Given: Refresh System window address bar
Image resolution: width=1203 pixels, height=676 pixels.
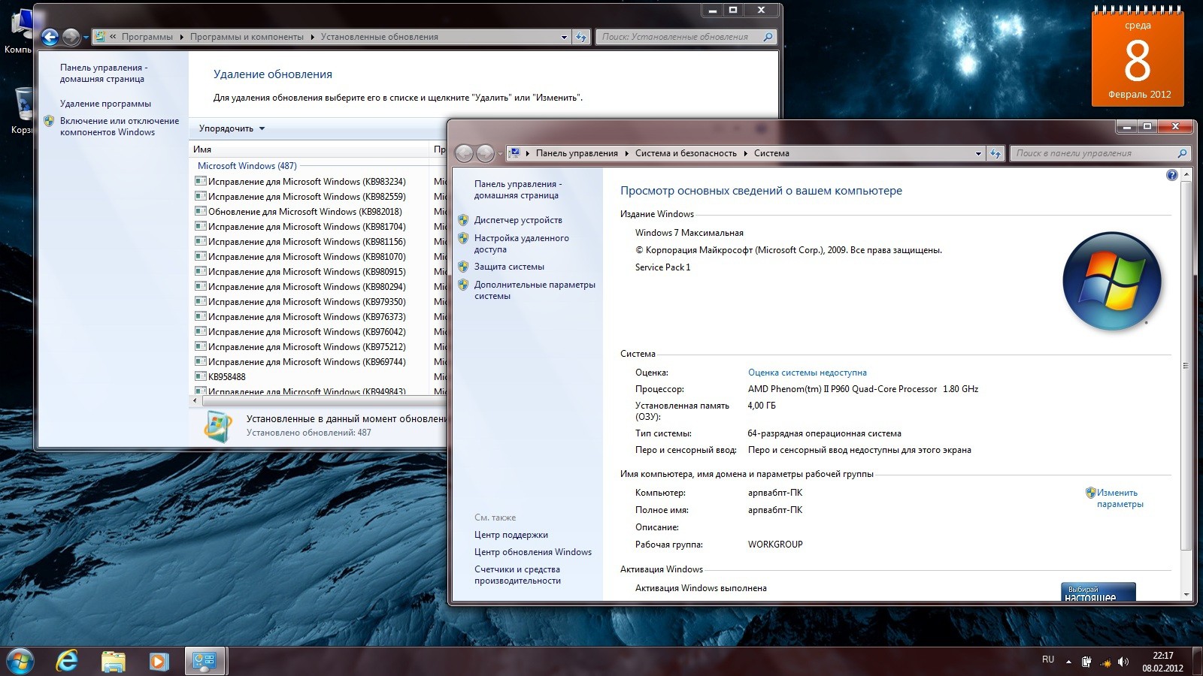Looking at the screenshot, I should coord(995,153).
